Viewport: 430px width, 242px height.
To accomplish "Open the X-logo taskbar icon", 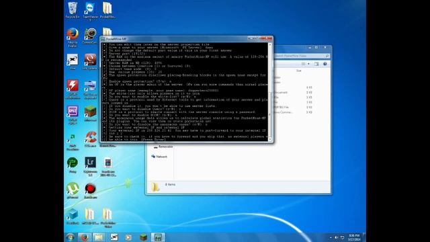I will tap(114, 237).
